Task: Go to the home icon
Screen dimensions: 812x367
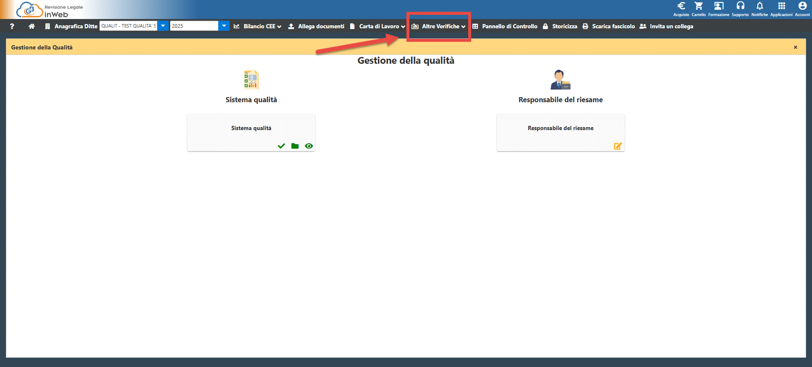Action: click(x=32, y=26)
